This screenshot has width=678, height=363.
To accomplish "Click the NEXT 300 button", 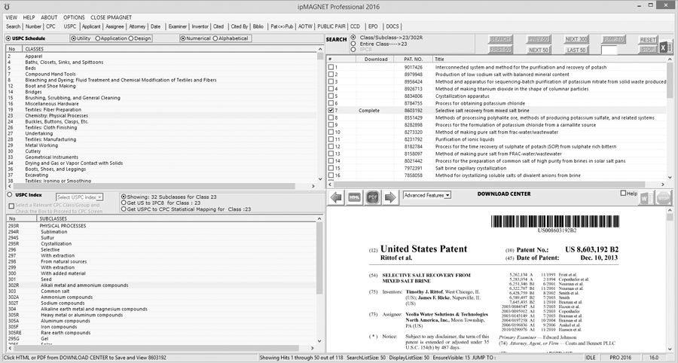I will click(x=576, y=39).
